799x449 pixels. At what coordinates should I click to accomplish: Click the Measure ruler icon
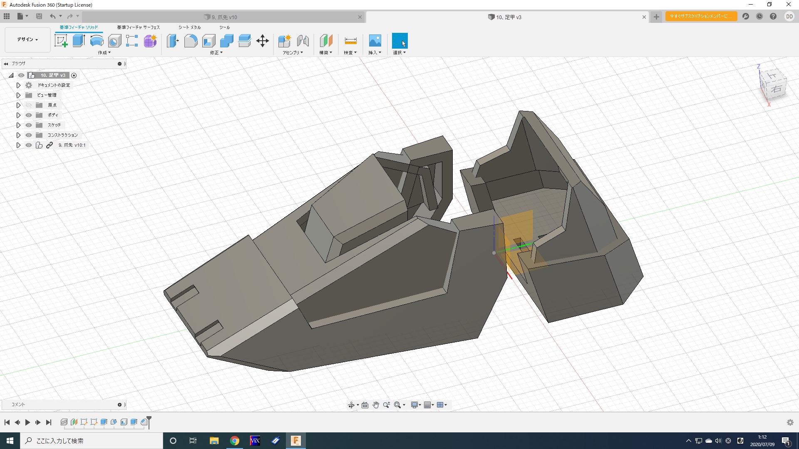pos(350,41)
